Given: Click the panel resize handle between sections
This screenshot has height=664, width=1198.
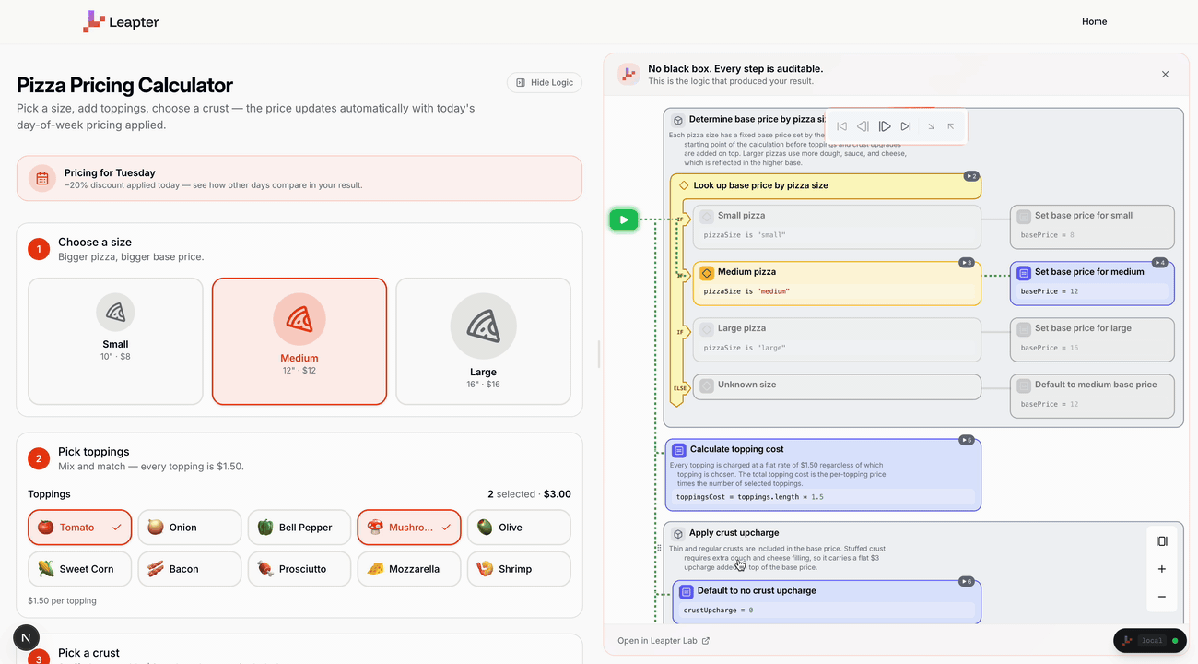Looking at the screenshot, I should 599,354.
